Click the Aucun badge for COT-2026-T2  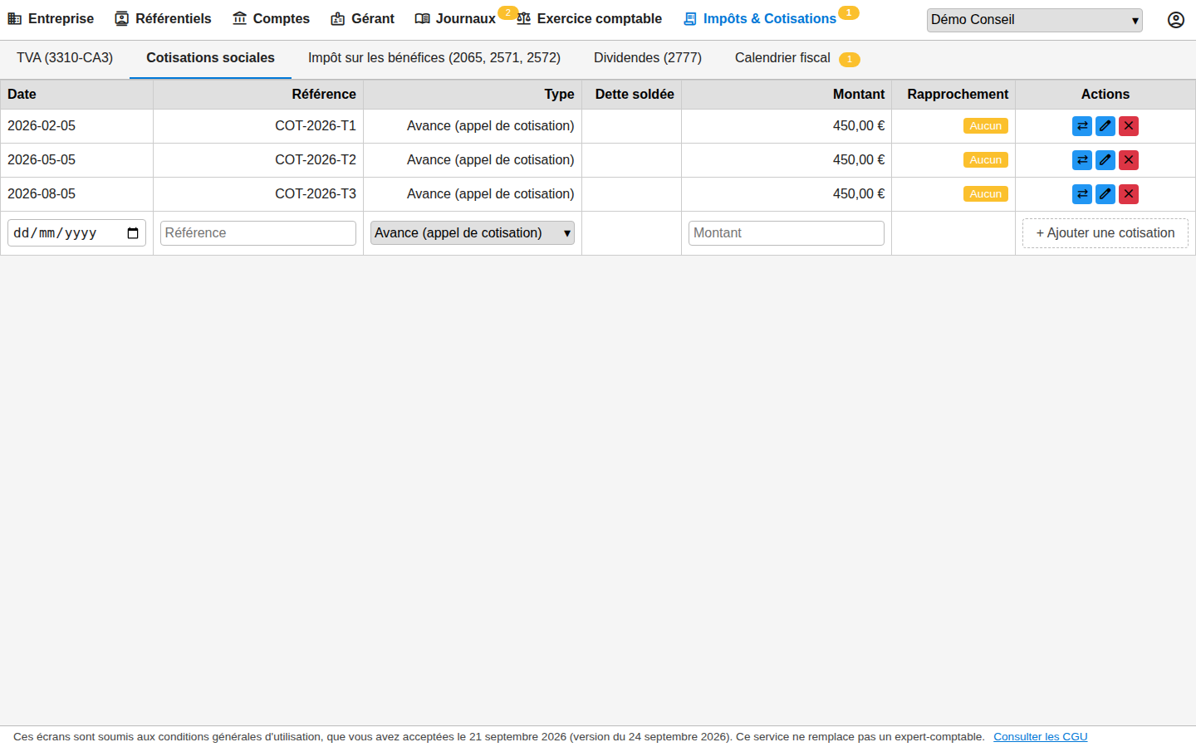pyautogui.click(x=986, y=160)
